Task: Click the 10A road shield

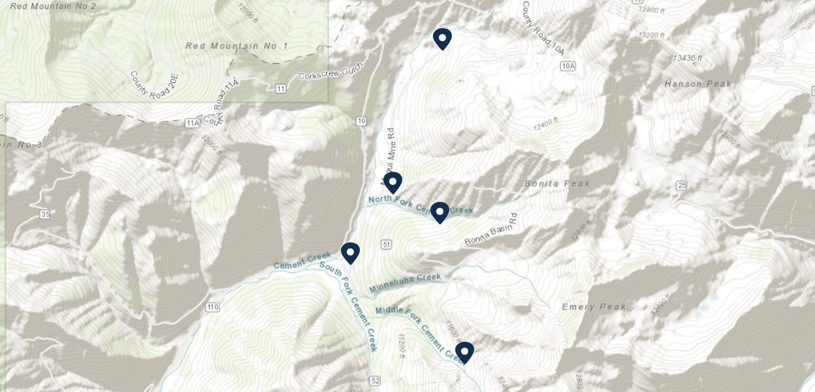Action: pyautogui.click(x=567, y=66)
